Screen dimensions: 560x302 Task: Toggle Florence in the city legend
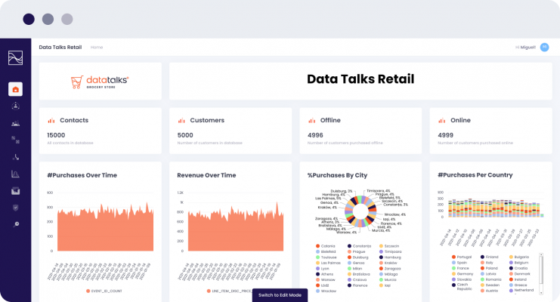357,285
